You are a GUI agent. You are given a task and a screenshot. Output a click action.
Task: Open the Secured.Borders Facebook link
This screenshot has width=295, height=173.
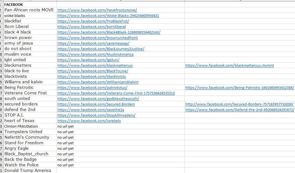coord(96,104)
